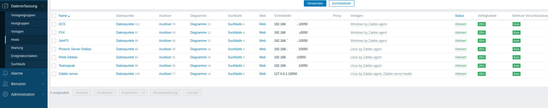Select Phoenix Server Debian row checkbox
The width and height of the screenshot is (548, 108).
pyautogui.click(x=54, y=49)
